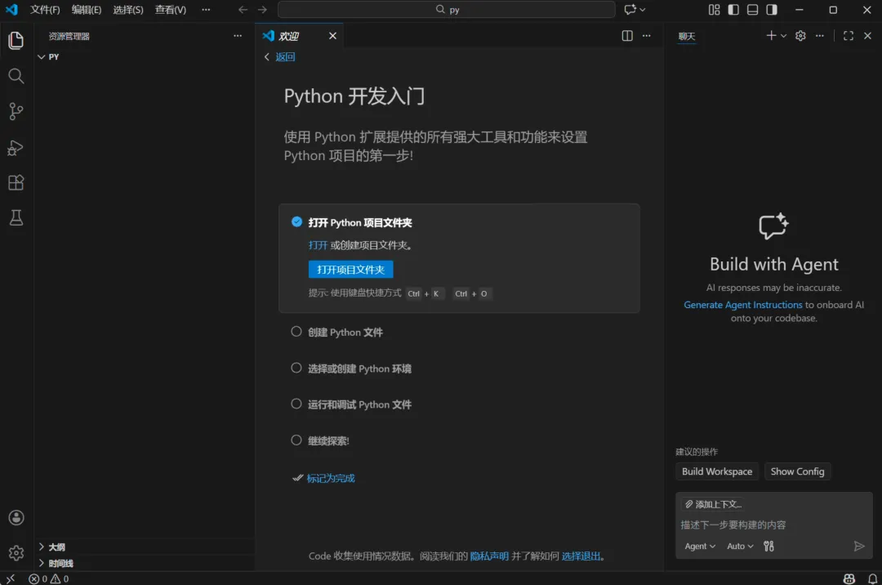Toggle the secondary side bar
This screenshot has width=882, height=585.
(772, 10)
